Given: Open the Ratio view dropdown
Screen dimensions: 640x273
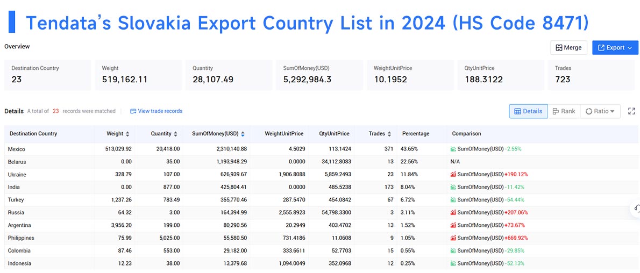Looking at the screenshot, I should click(600, 111).
